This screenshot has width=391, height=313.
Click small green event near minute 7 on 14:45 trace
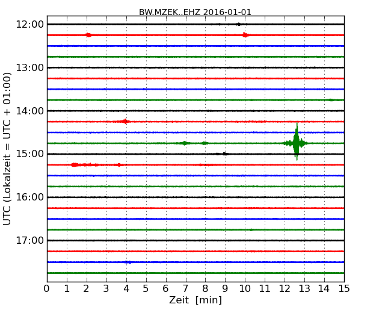(184, 143)
